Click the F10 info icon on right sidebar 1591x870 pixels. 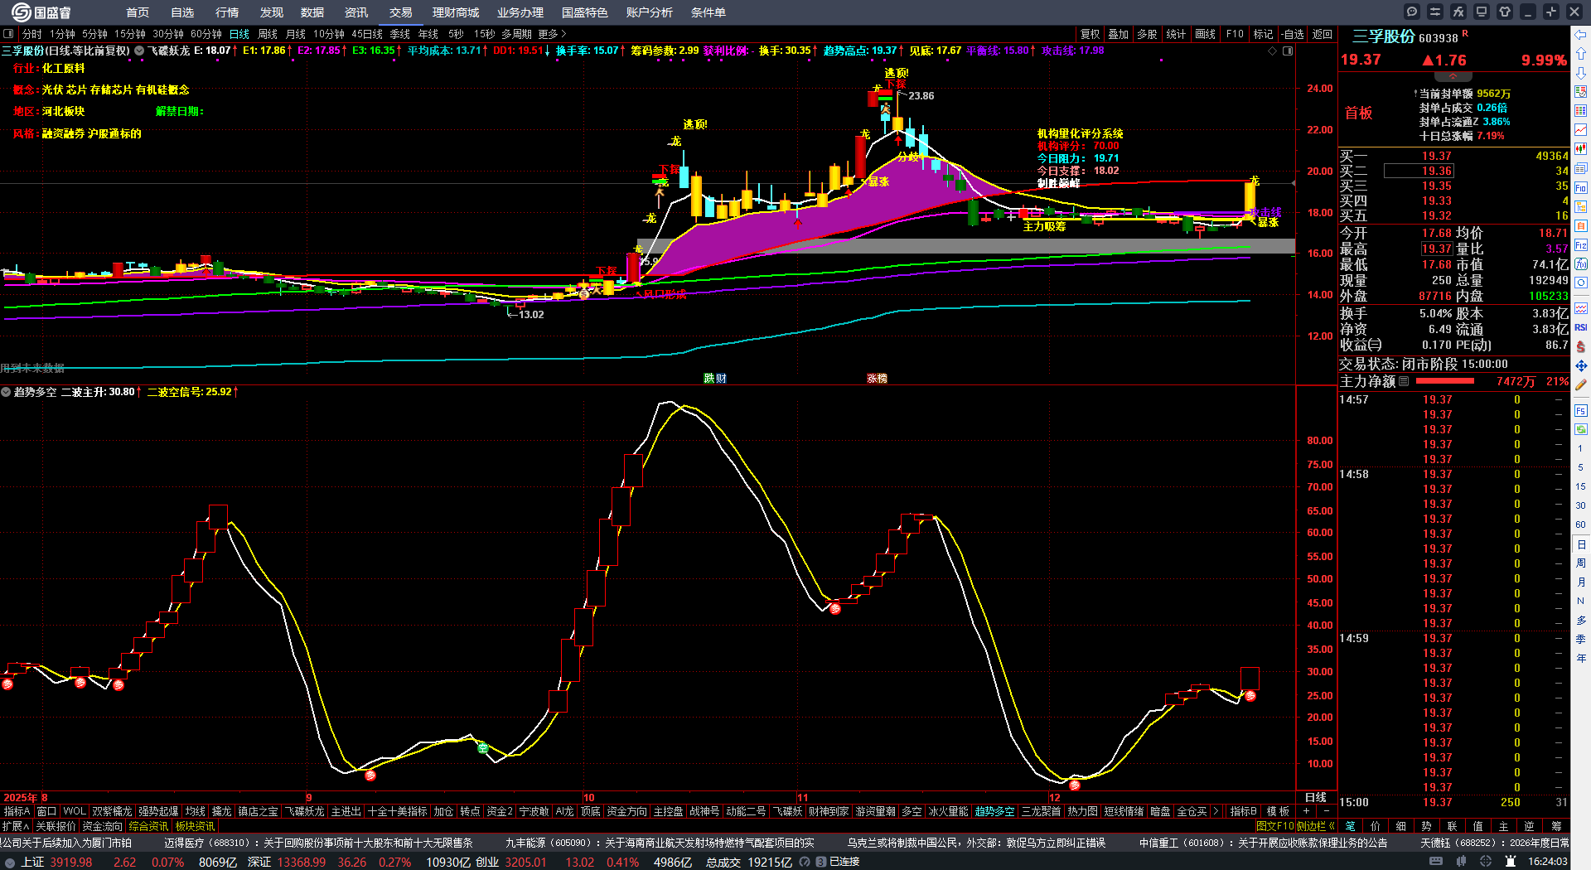coord(1581,188)
